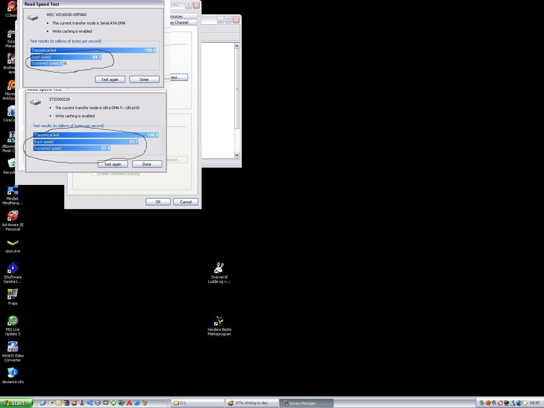The image size is (544, 408).
Task: Click Burst speed 84.7 bar
Action: (66, 57)
